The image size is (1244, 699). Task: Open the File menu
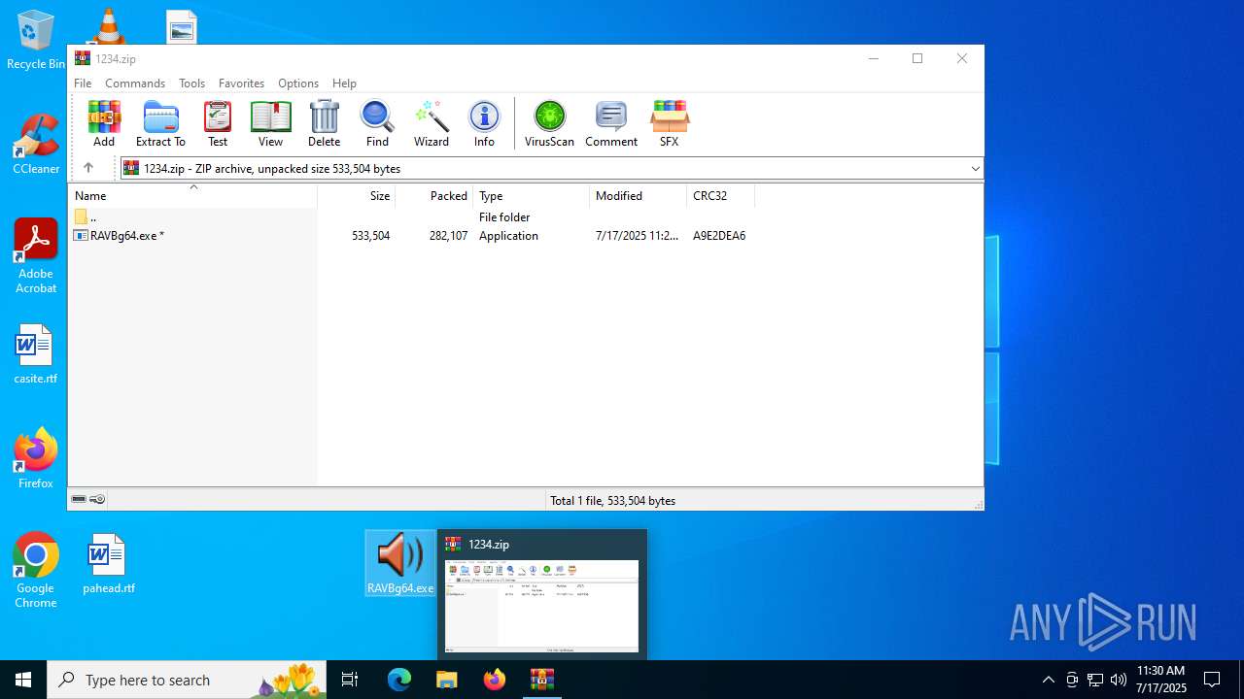pos(83,83)
